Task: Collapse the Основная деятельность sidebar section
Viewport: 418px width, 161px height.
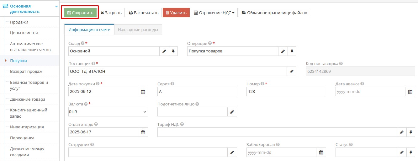Action: (56, 6)
